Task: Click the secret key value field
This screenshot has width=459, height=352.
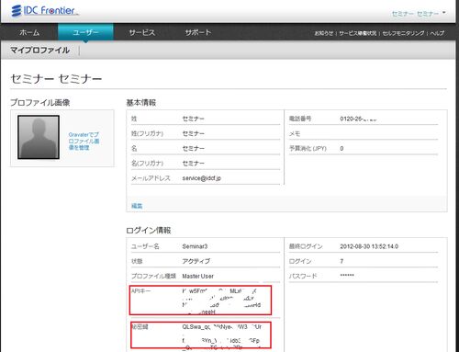Action: click(222, 336)
